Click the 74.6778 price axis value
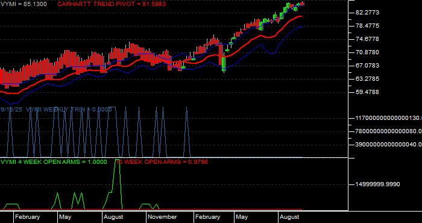The image size is (422, 223). [367, 39]
